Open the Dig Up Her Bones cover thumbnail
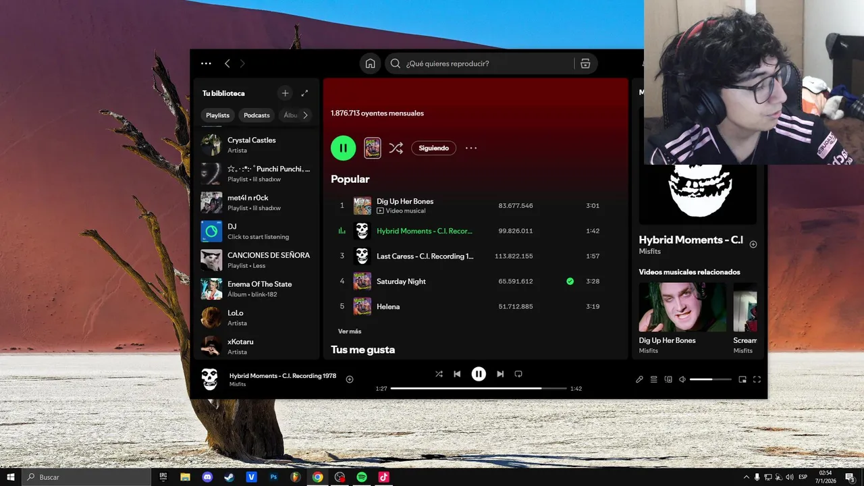The width and height of the screenshot is (864, 486). [x=362, y=205]
